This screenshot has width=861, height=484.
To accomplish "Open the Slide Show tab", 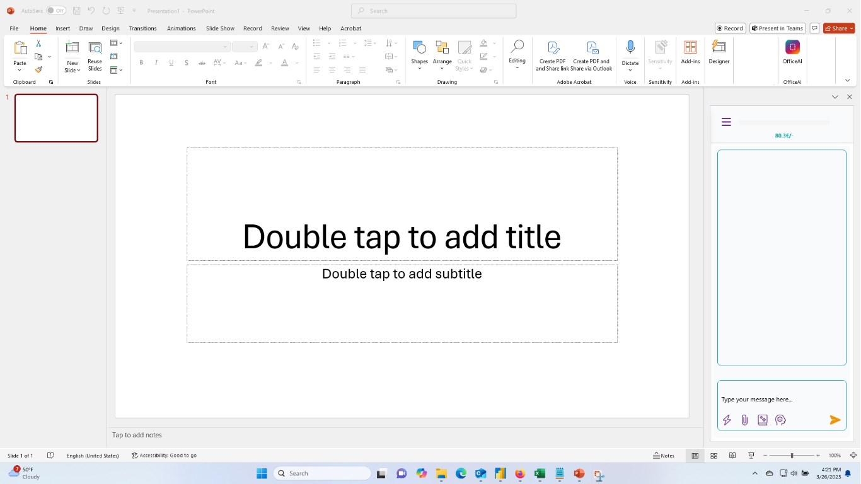I will (220, 28).
